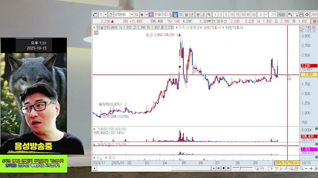The image size is (318, 178).
Task: Click the scroll-left arrow of chart scrollbar
Action: point(95,168)
